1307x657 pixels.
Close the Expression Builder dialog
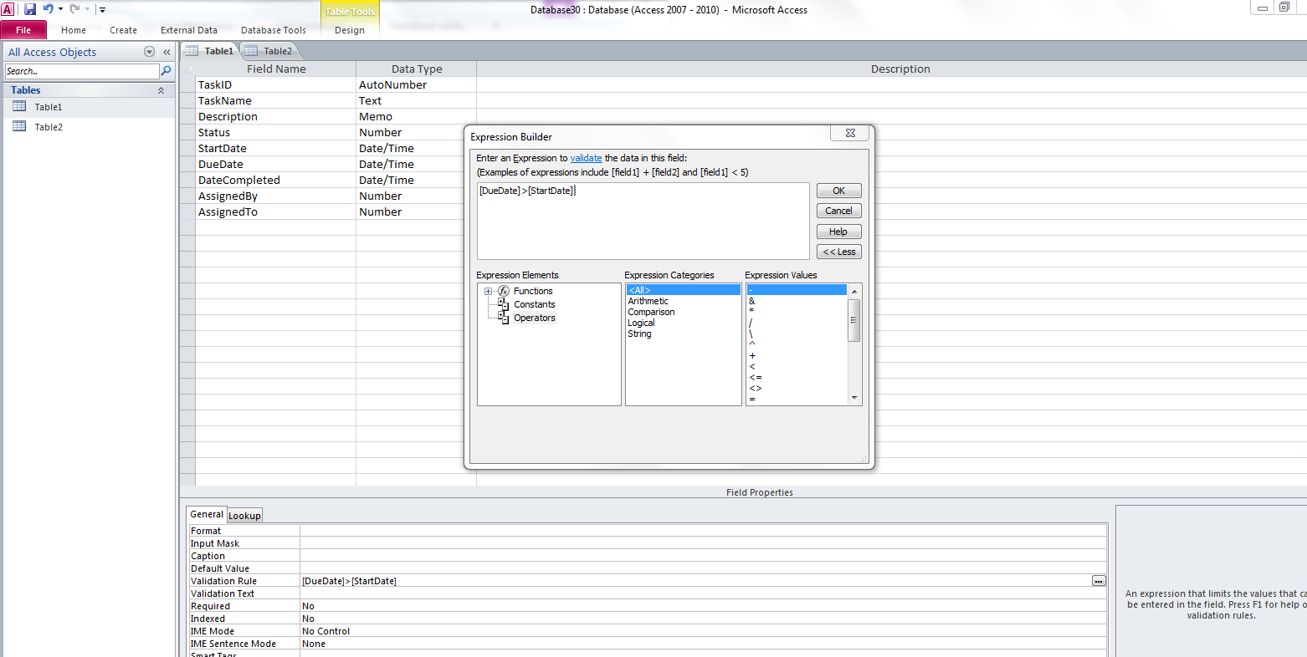point(849,133)
